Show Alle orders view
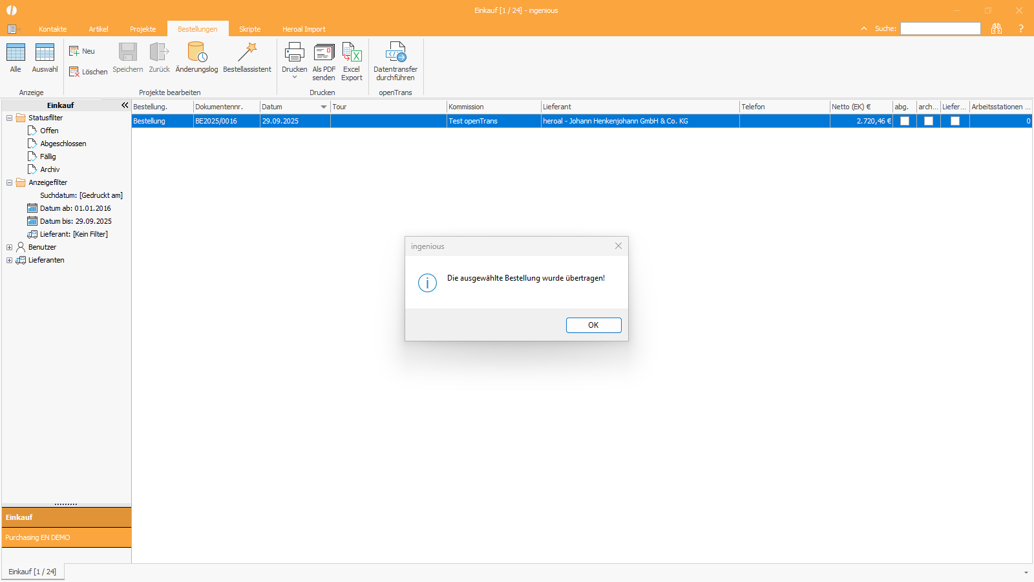Screen dimensions: 1034x582 (16, 53)
